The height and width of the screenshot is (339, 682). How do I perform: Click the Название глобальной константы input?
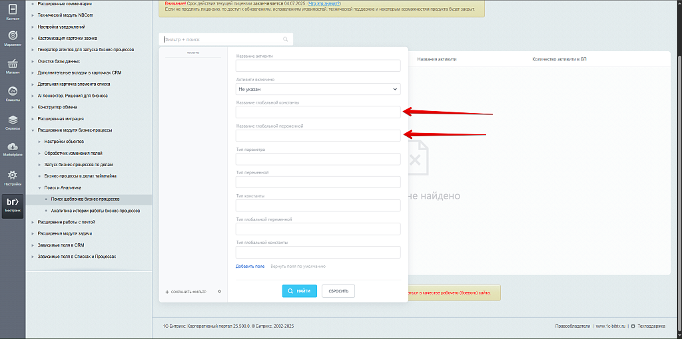[x=318, y=112]
